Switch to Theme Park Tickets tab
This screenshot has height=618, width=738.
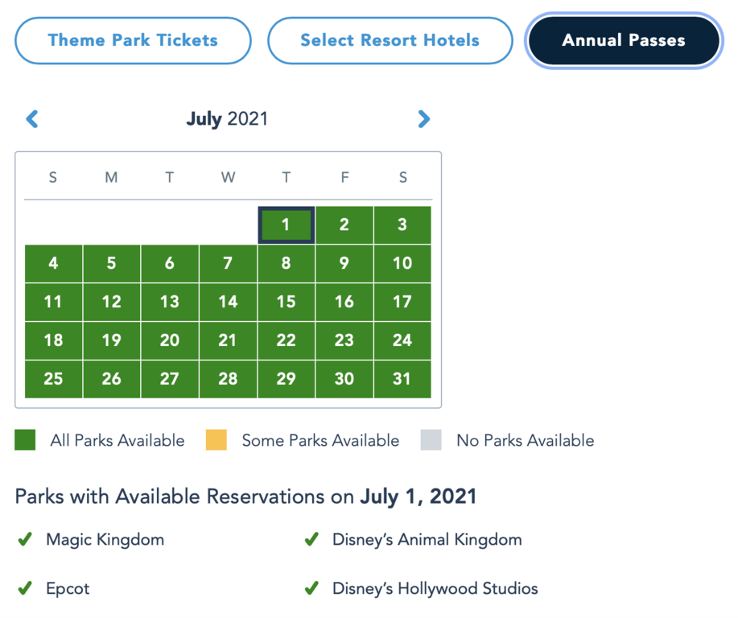coord(133,40)
